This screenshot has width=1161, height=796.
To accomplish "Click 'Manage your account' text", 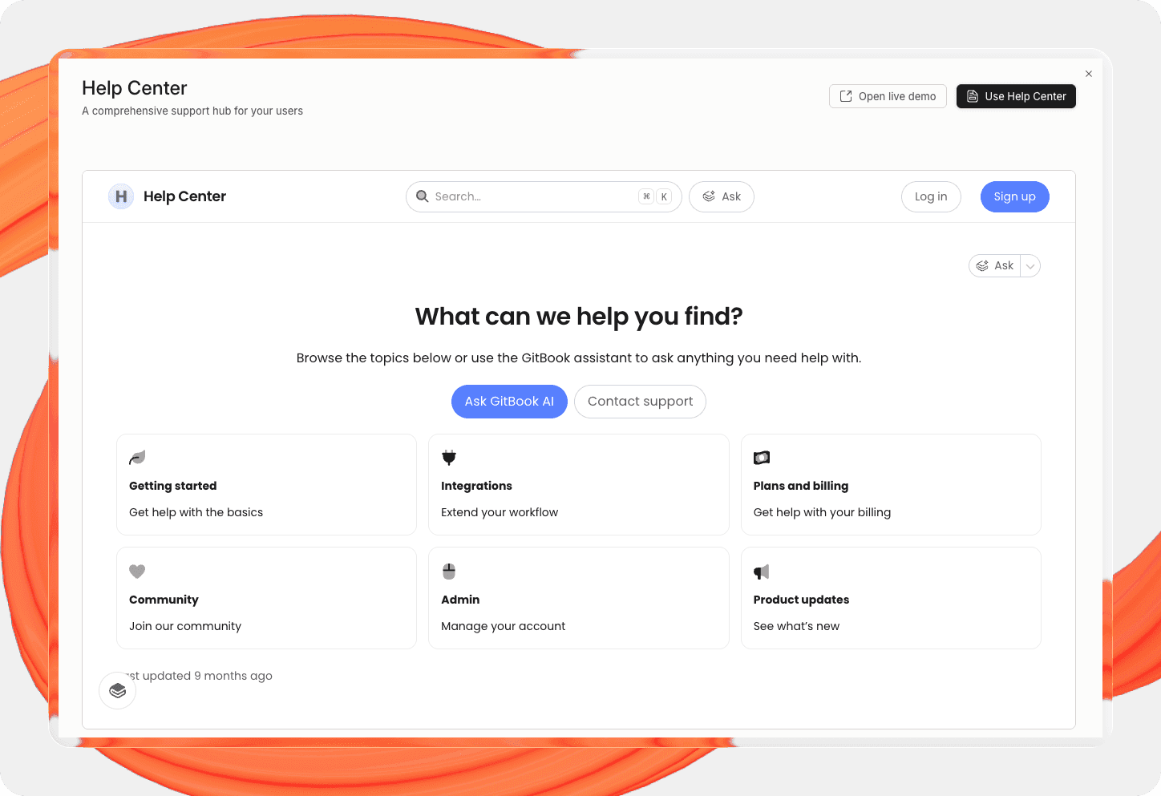I will pos(503,626).
